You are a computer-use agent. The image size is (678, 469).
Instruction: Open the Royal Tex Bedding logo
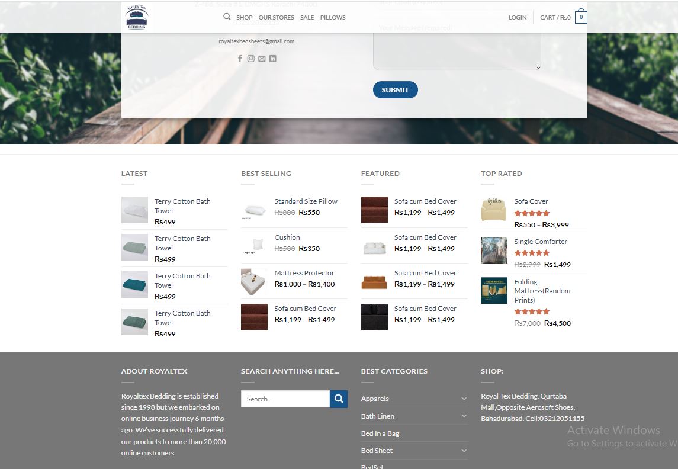point(137,17)
